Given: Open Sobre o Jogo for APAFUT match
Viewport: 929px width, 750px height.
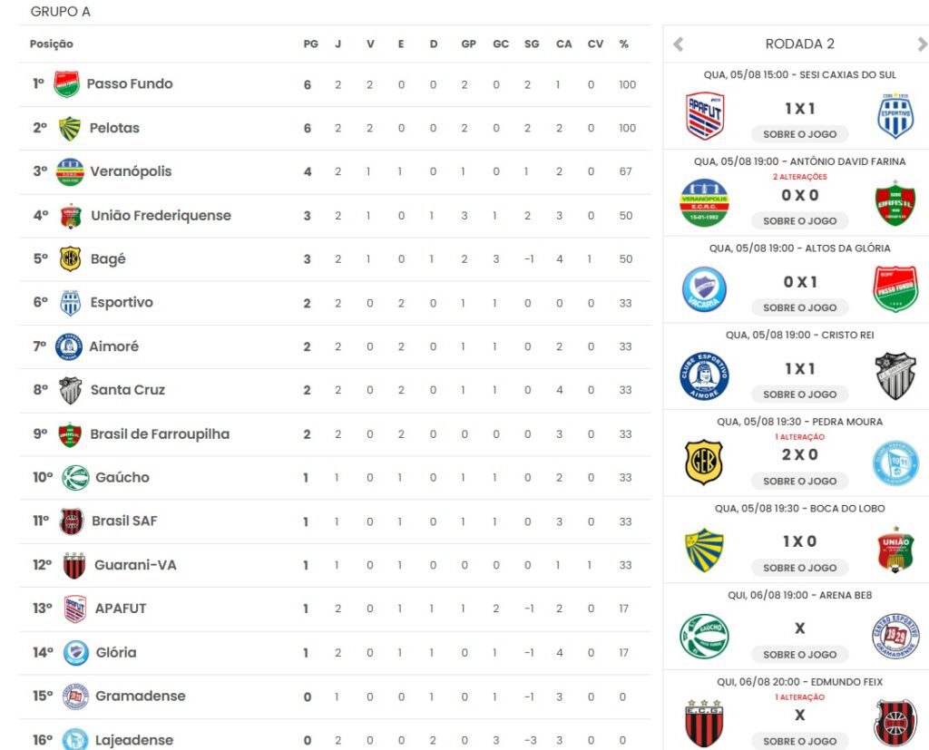Looking at the screenshot, I should pos(800,134).
